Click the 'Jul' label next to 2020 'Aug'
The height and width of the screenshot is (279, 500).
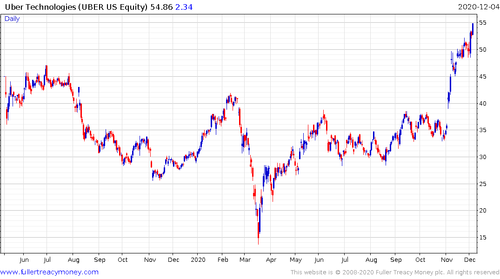click(345, 259)
